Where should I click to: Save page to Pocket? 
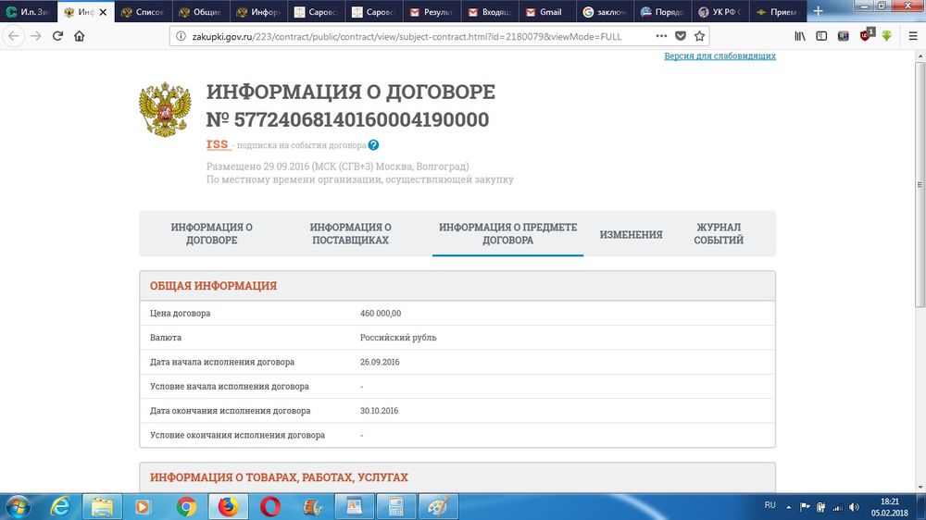tap(681, 36)
